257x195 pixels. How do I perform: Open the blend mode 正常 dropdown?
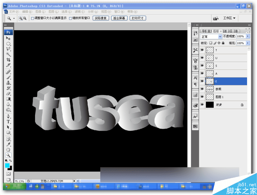click(211, 37)
